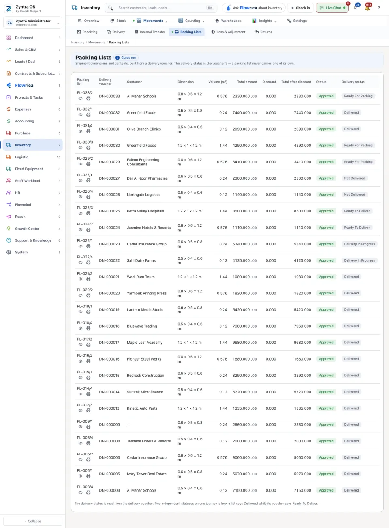View packing list PL-031/4 with eye icon
Screen dimensions: 389x528
coord(80,131)
